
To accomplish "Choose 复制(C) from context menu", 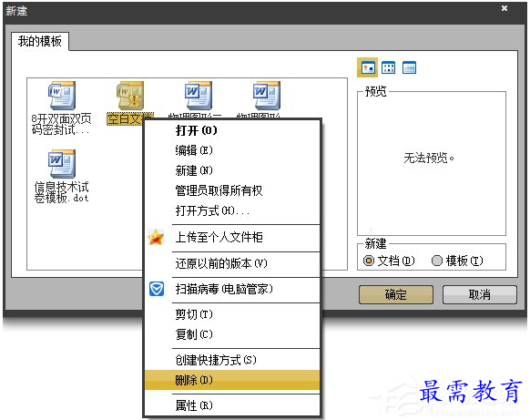I will click(232, 334).
